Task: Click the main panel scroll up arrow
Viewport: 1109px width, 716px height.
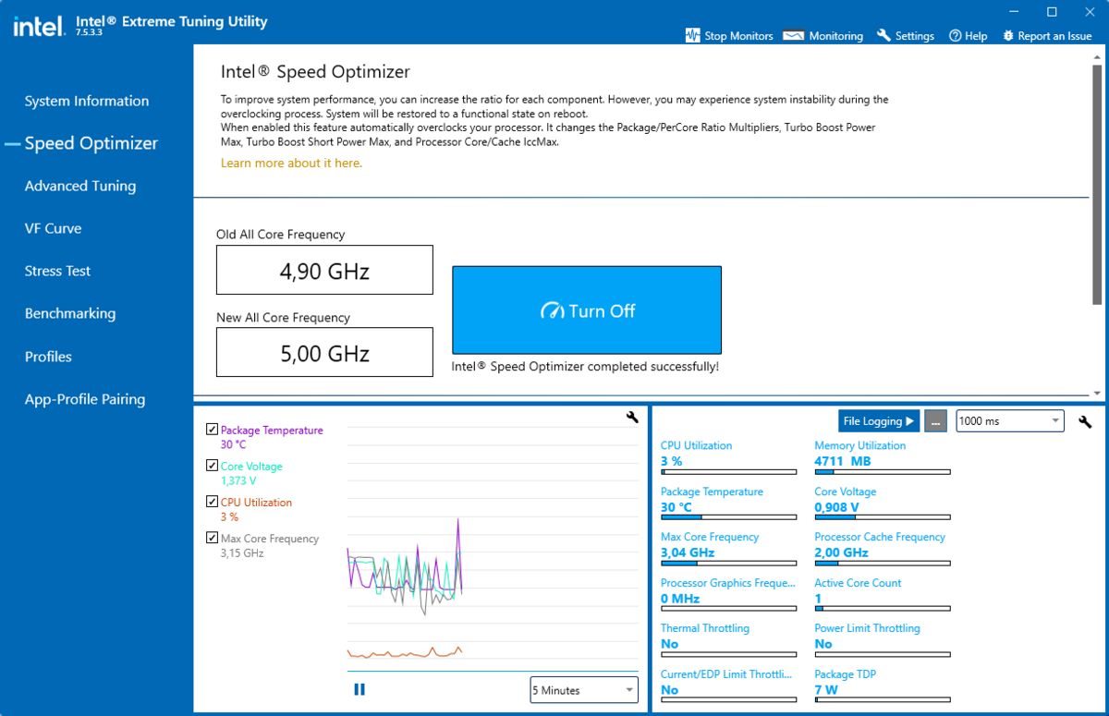Action: (x=1097, y=57)
